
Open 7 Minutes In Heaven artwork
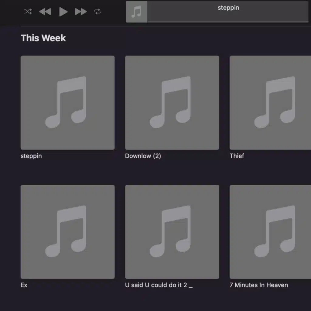tap(270, 232)
